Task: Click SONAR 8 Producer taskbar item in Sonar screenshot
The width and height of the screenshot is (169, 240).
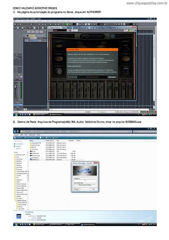Action: click(x=57, y=114)
